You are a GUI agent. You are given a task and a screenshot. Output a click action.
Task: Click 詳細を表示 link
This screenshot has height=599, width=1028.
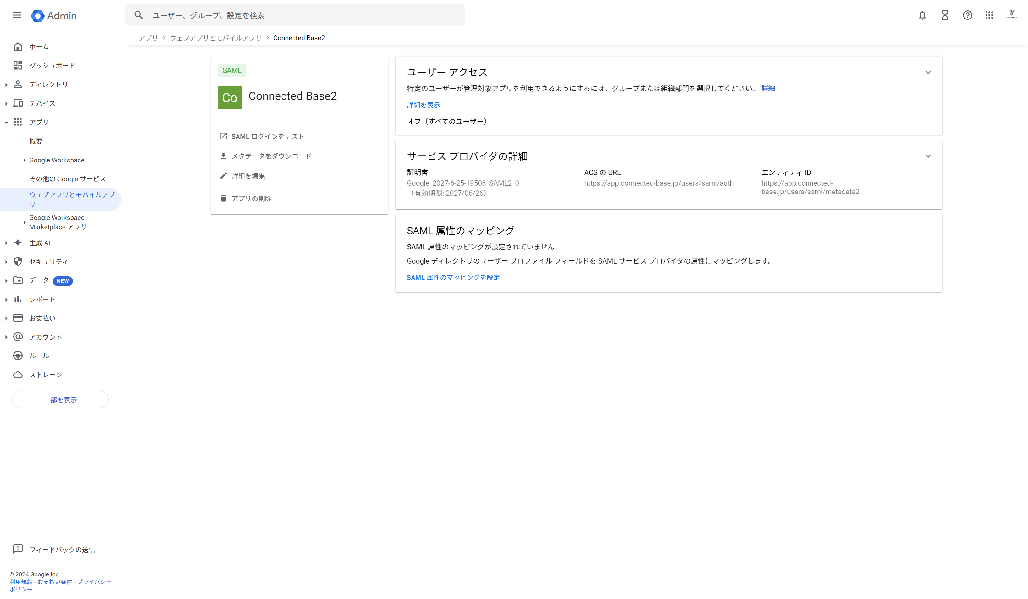point(424,105)
